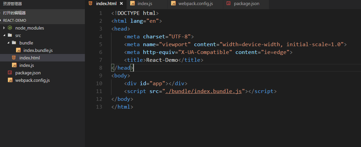Click JS icon beside index.bundle.js
This screenshot has height=147, width=361.
(x=18, y=50)
